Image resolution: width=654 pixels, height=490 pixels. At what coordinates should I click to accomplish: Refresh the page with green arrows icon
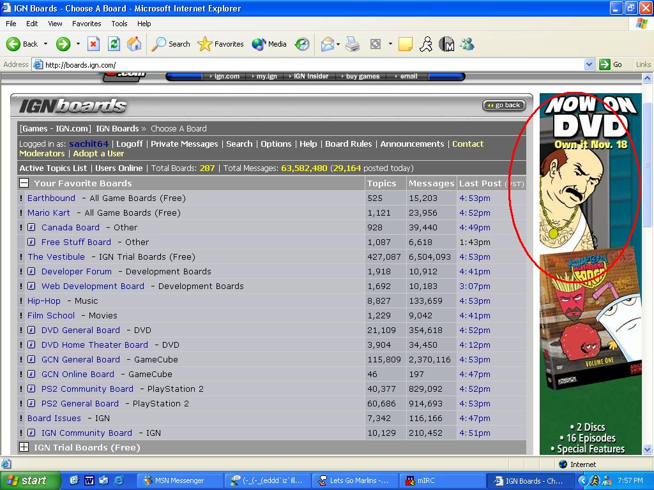(x=114, y=44)
